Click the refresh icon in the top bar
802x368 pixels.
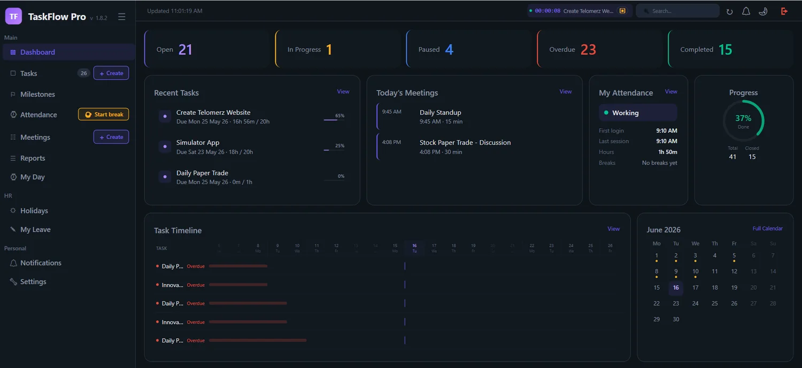[729, 11]
